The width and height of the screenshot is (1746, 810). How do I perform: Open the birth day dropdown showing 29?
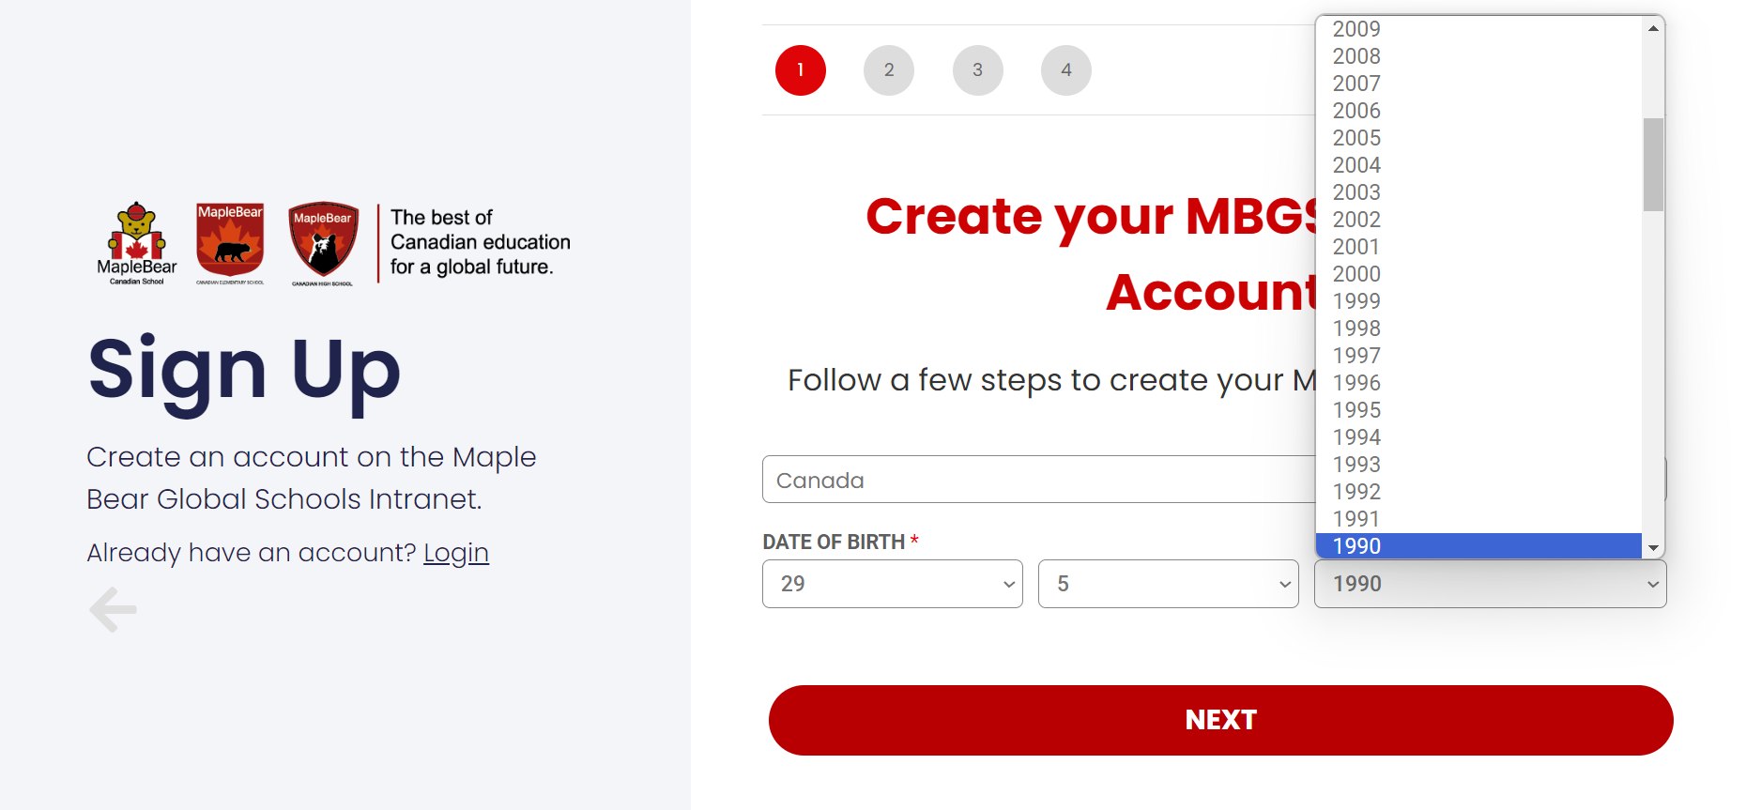click(x=893, y=584)
